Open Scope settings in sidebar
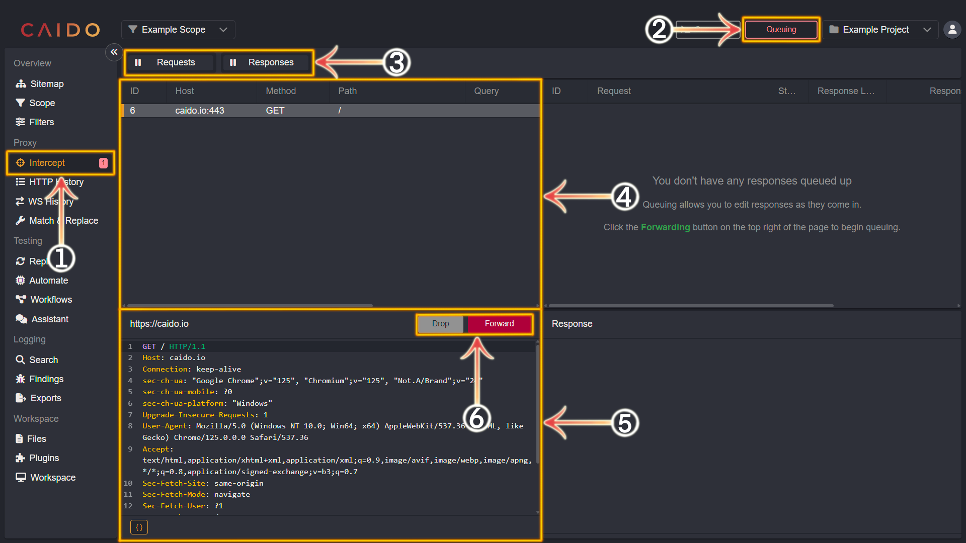The width and height of the screenshot is (966, 543). [x=35, y=103]
